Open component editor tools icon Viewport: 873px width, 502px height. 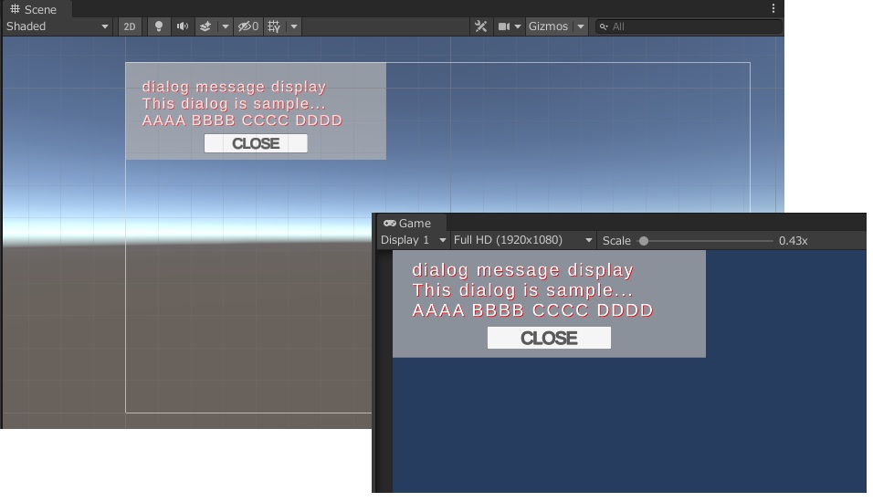click(x=480, y=26)
